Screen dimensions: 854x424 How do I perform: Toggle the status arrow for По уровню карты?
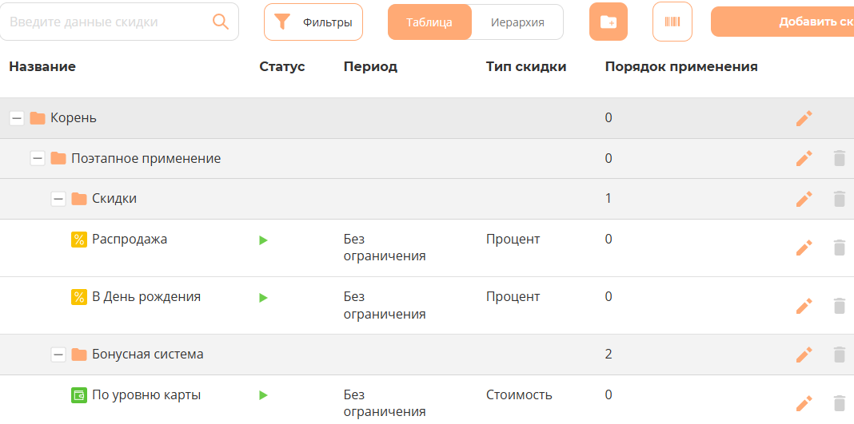[x=263, y=395]
